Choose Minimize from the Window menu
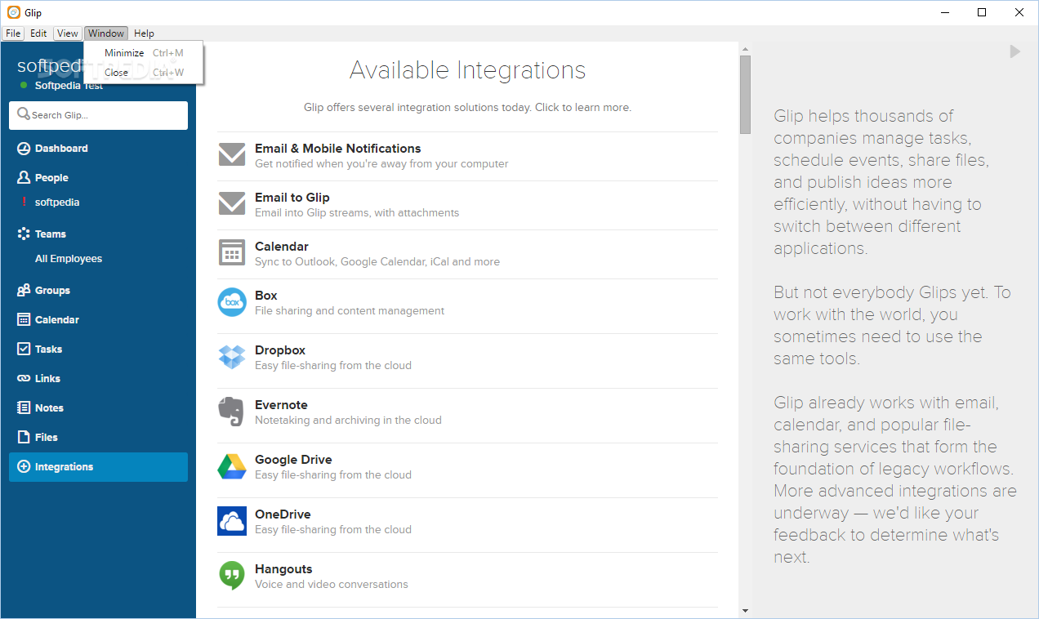Image resolution: width=1039 pixels, height=619 pixels. pyautogui.click(x=144, y=53)
